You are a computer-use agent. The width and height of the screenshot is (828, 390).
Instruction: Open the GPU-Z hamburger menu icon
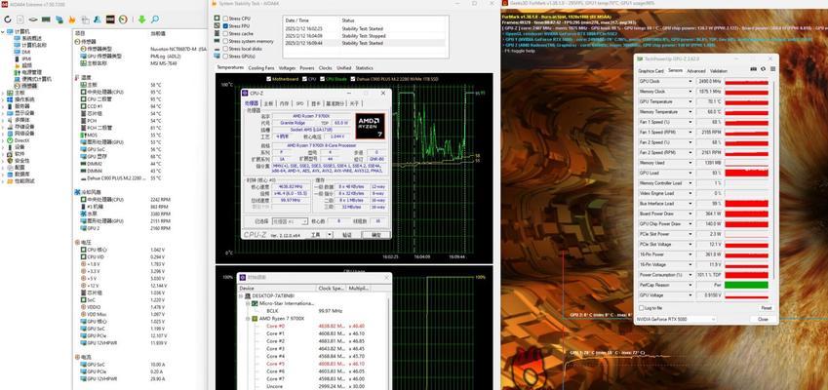tap(772, 68)
